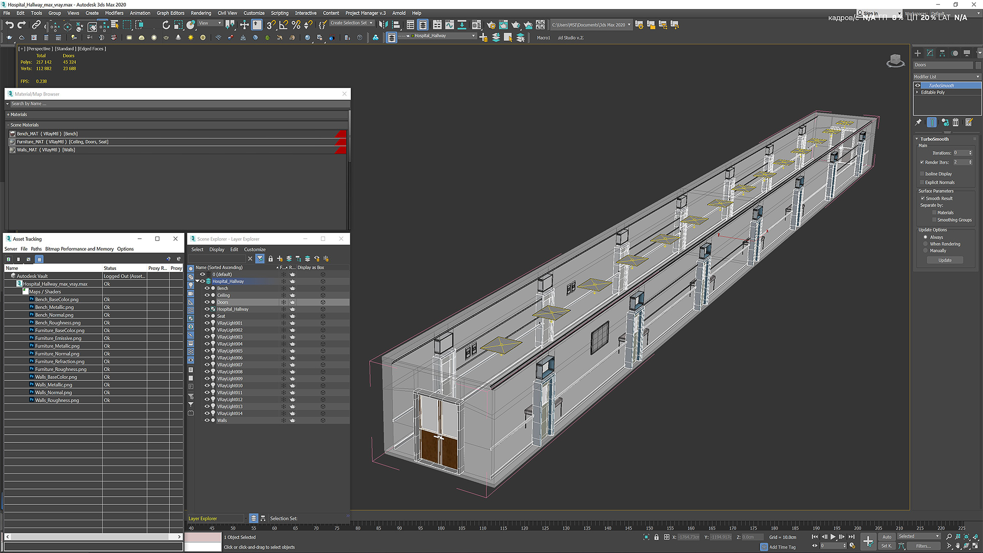Screen dimensions: 983x553
Task: Open the Customize menu in Scene Explorer
Action: tap(254, 249)
